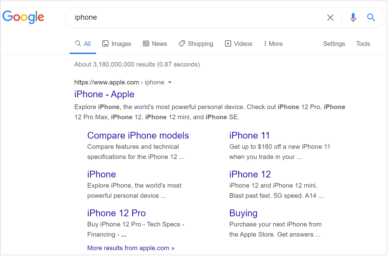
Task: Click the Google logo
Action: click(23, 17)
